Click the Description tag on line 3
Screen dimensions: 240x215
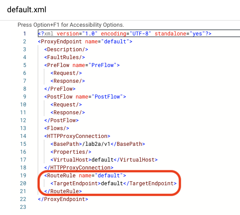tap(66, 49)
